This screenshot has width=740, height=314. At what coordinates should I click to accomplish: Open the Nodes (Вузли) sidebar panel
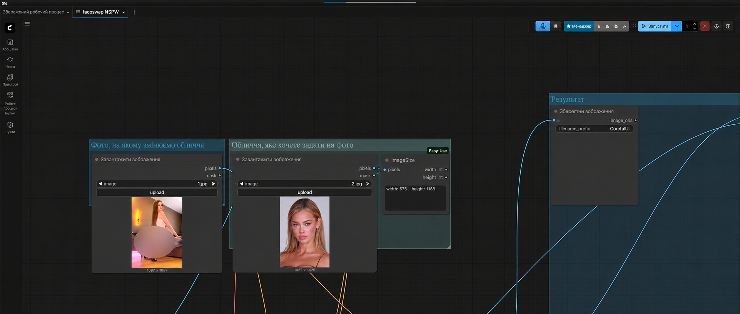10,127
